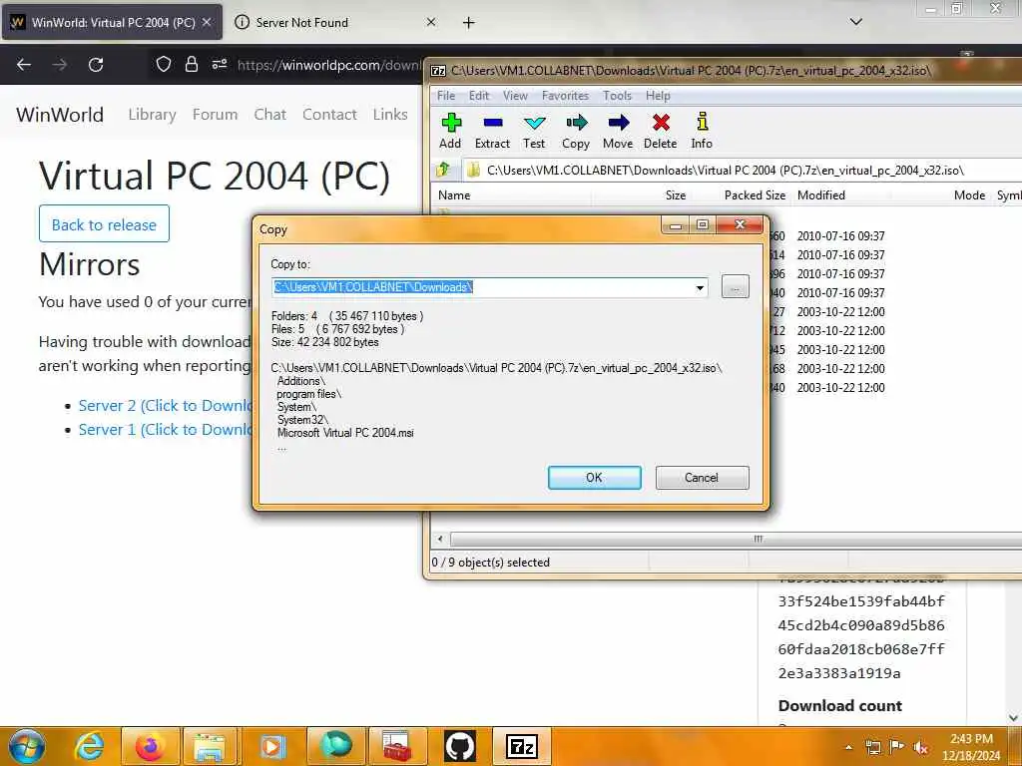Click the Firefox URL address bar

coord(328,65)
